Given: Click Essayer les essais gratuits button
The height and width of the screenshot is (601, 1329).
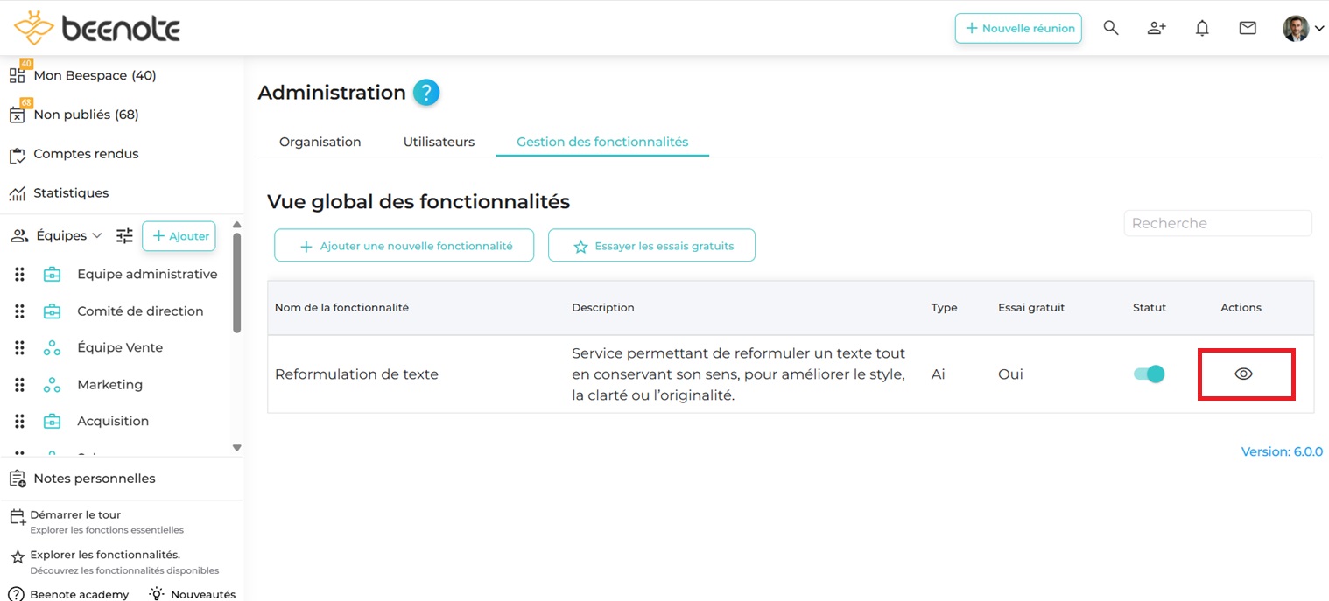Looking at the screenshot, I should tap(651, 246).
